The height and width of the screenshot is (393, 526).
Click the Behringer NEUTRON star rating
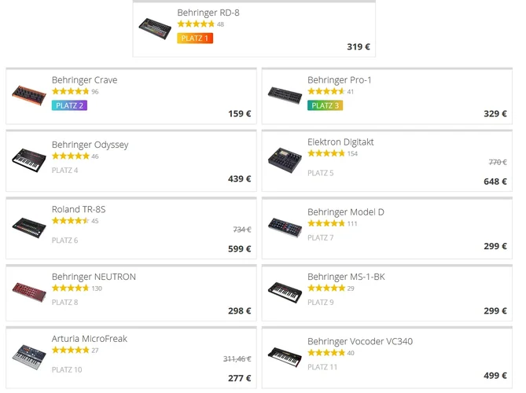(71, 288)
